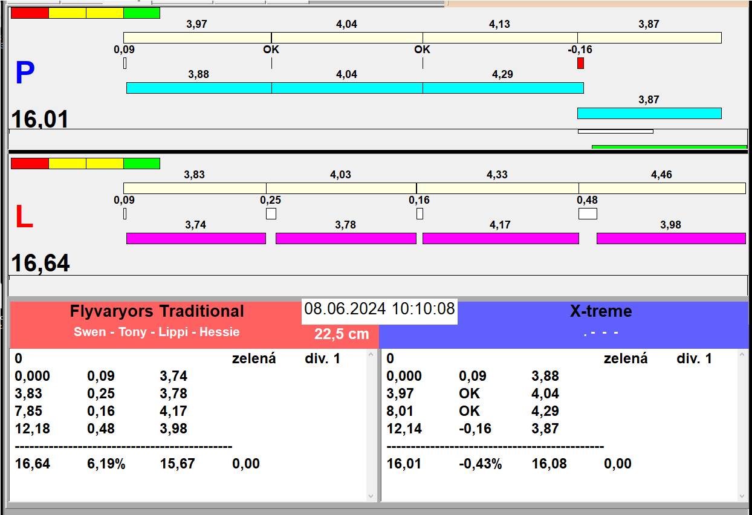Click the -0,16 label in lane P timeline
Viewport: 752px width, 515px height.
tap(580, 50)
